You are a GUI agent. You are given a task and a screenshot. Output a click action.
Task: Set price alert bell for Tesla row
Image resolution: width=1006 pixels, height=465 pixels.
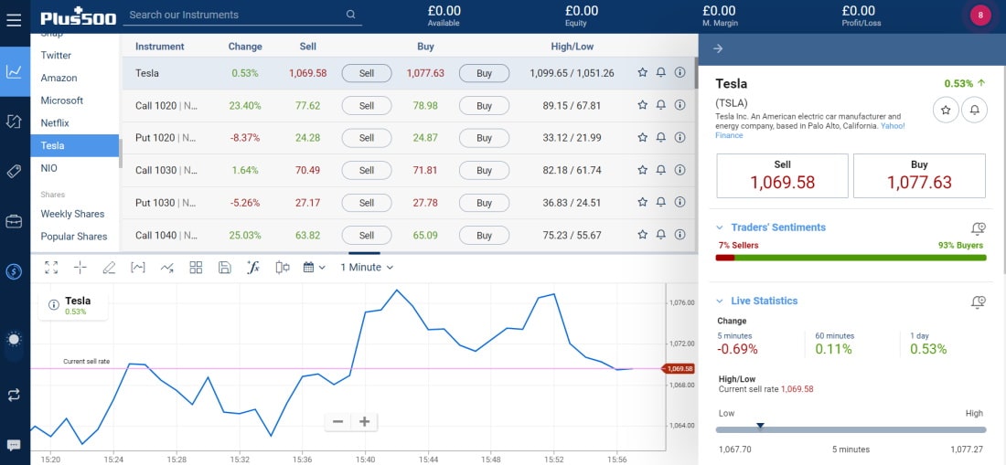[x=661, y=73]
